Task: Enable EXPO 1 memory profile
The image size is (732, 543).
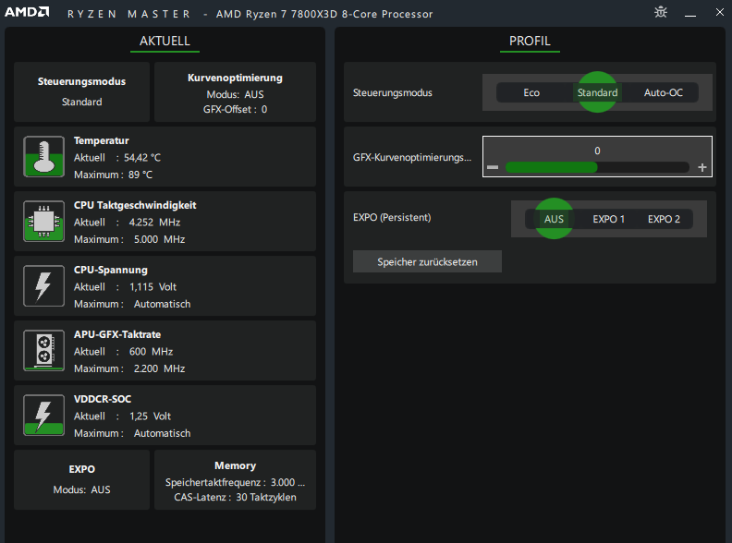Action: coord(608,219)
